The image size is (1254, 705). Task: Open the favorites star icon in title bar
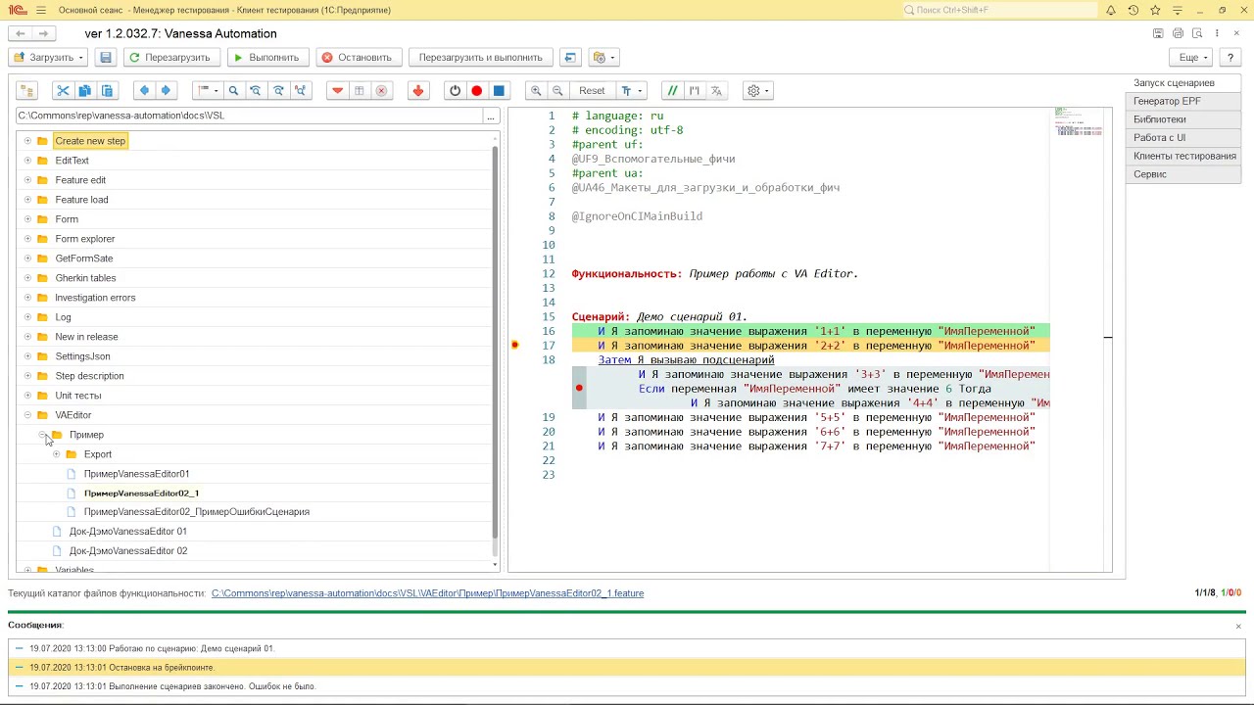pyautogui.click(x=1155, y=10)
